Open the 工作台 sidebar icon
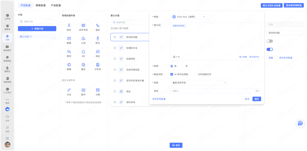307x151 pixels. [7, 15]
